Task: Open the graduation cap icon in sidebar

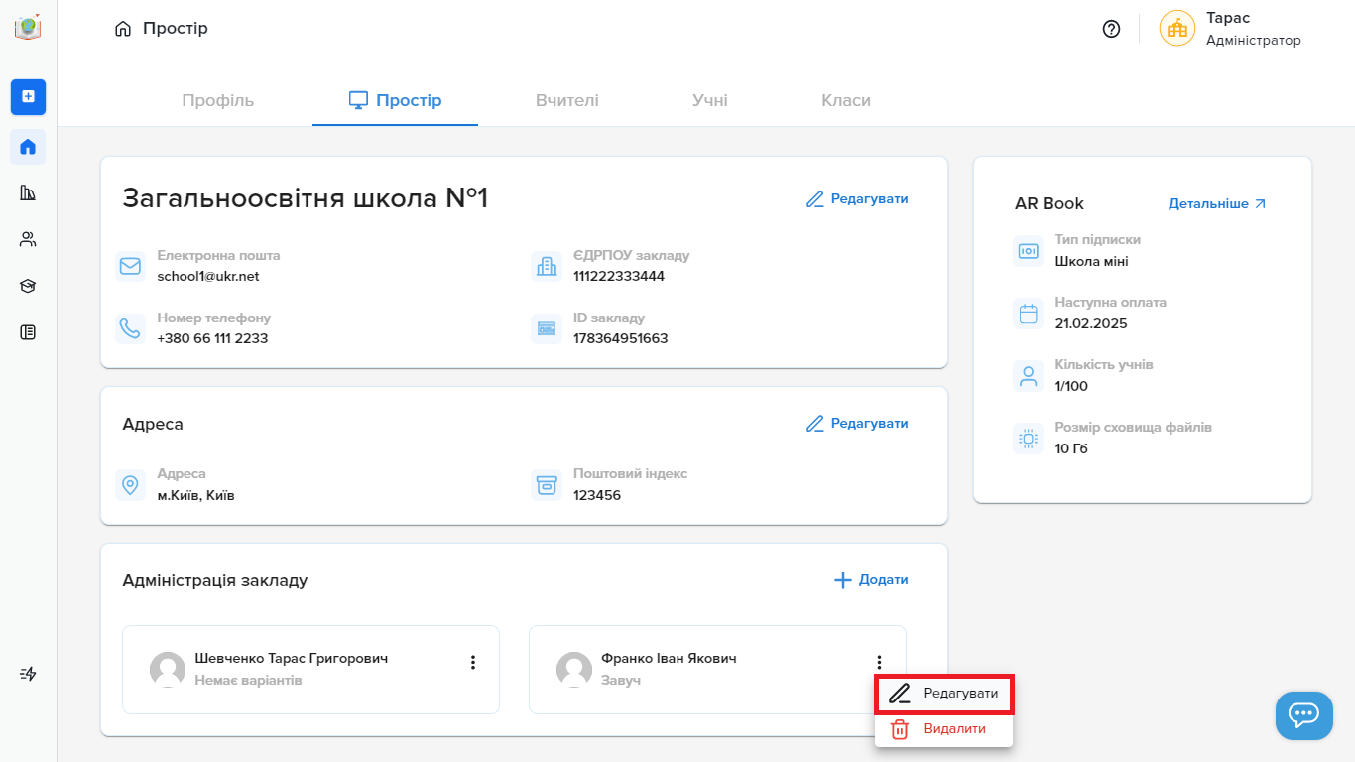Action: click(28, 286)
